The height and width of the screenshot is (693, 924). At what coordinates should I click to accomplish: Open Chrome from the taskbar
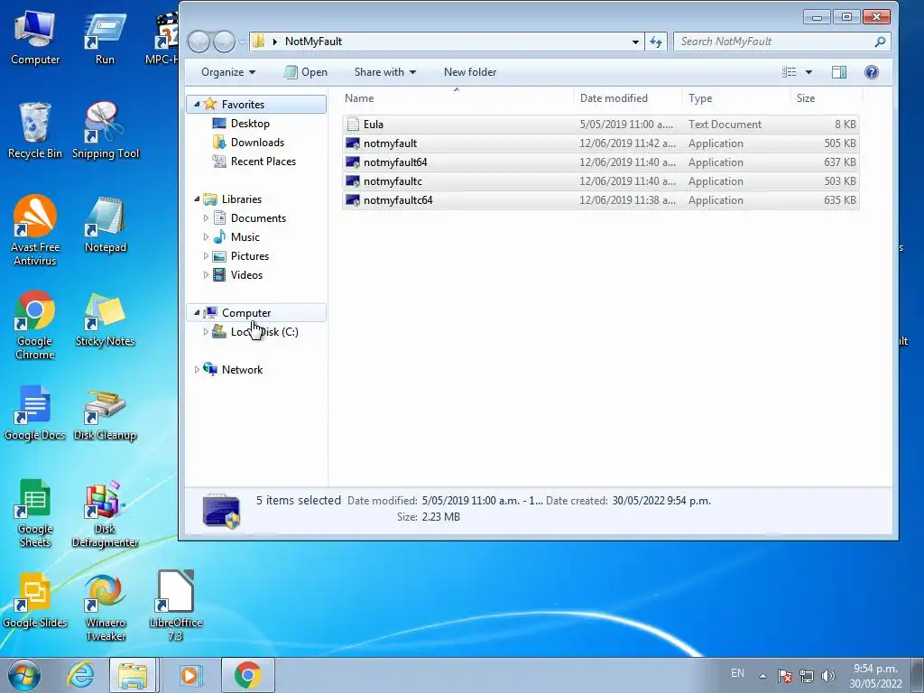(x=247, y=675)
